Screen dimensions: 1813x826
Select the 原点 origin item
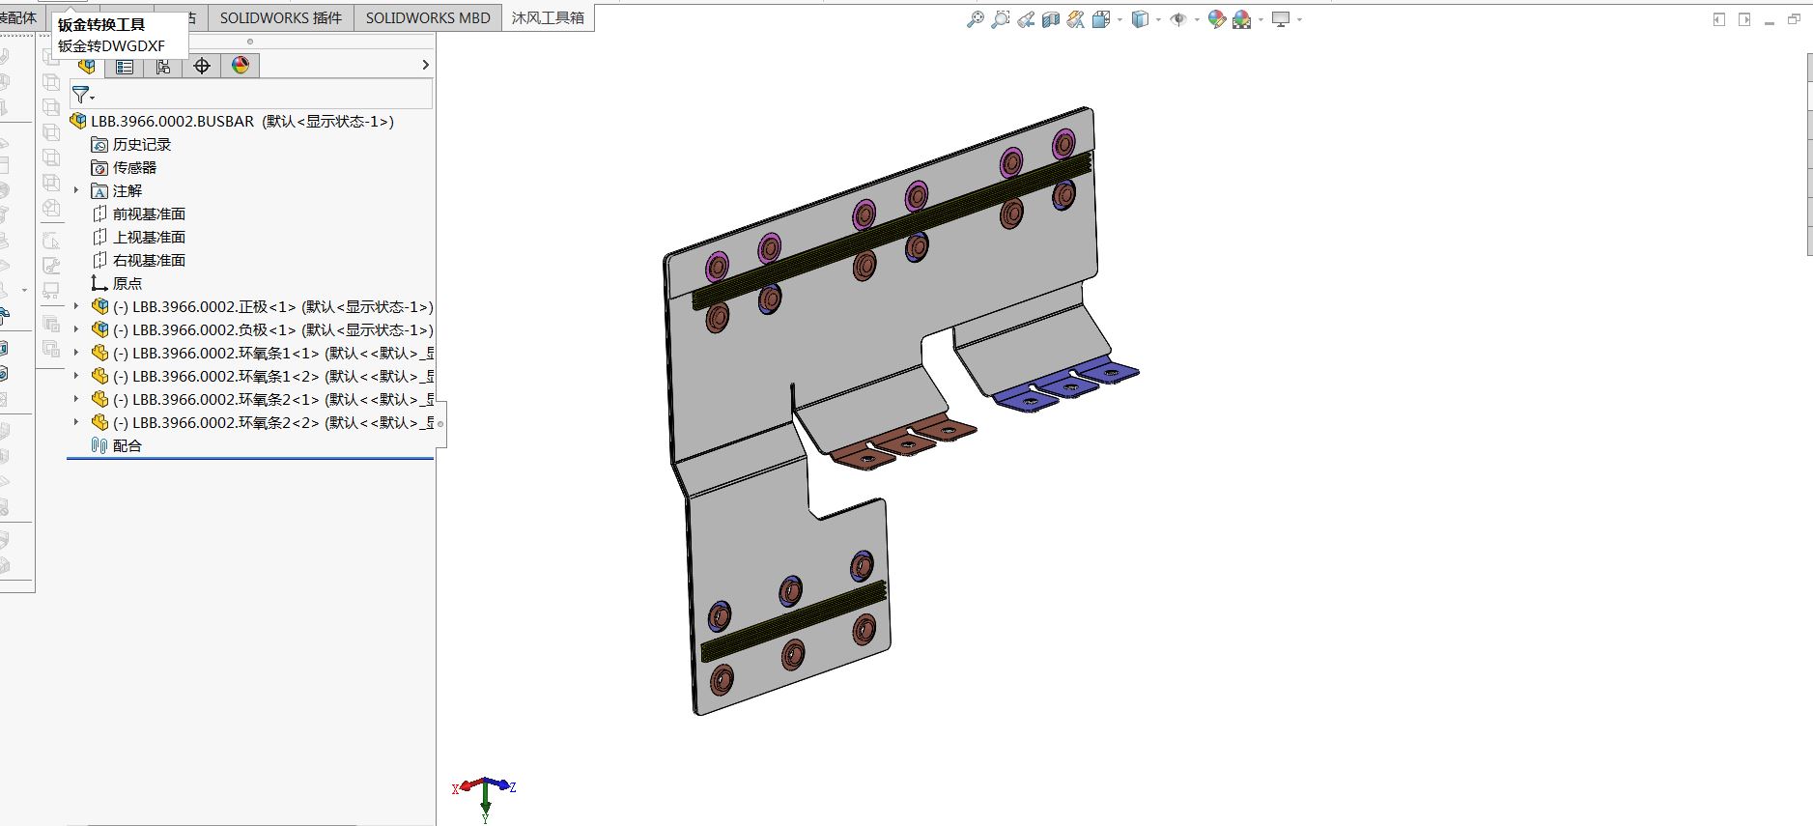click(x=127, y=283)
